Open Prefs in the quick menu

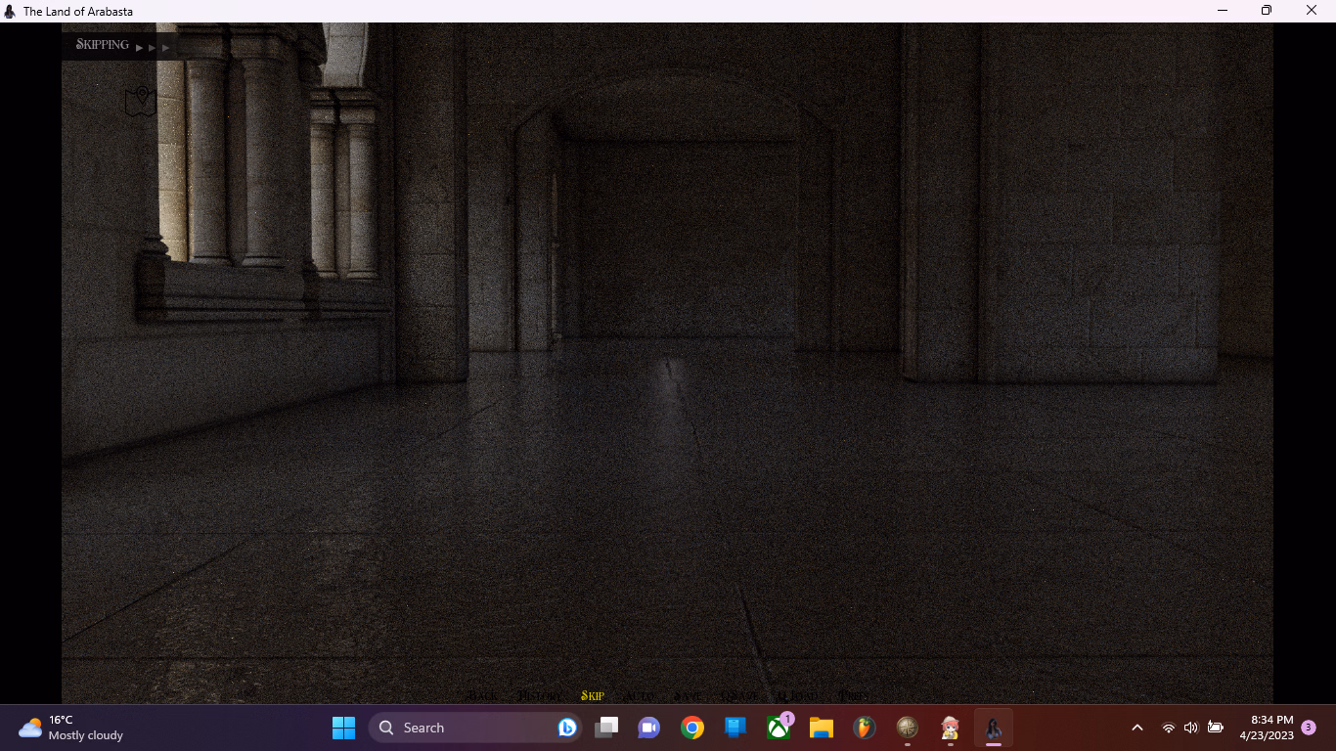click(x=853, y=695)
